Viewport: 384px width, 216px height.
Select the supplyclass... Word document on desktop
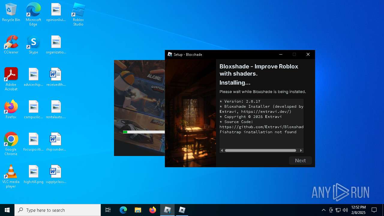(x=56, y=175)
